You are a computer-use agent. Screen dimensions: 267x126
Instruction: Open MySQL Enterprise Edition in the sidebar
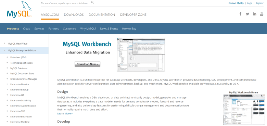click(x=22, y=50)
